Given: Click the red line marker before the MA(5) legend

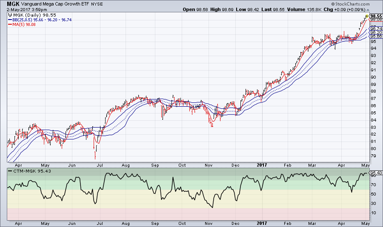Looking at the screenshot, I should pos(10,25).
